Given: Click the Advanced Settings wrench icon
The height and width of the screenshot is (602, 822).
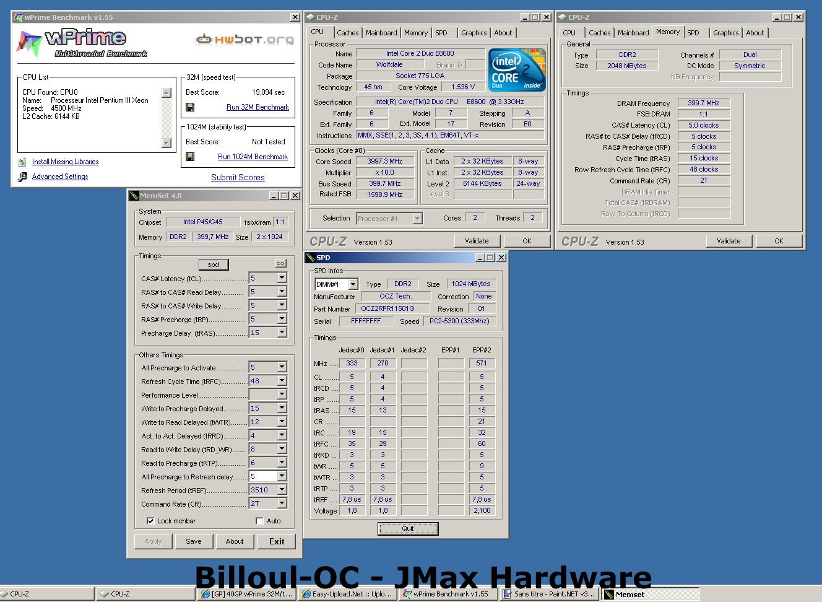Looking at the screenshot, I should [22, 177].
